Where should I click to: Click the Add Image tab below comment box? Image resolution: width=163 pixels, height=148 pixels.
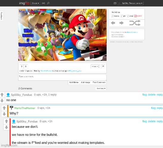point(86,82)
